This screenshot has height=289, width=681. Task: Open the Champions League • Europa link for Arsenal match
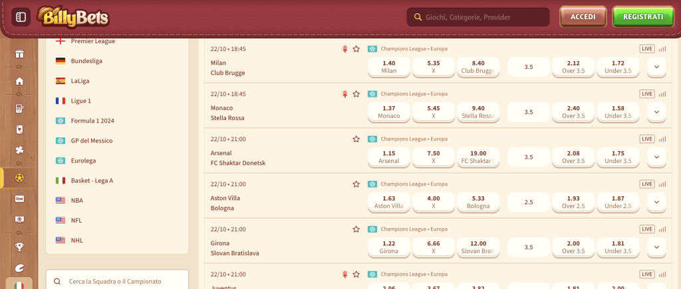pyautogui.click(x=414, y=139)
